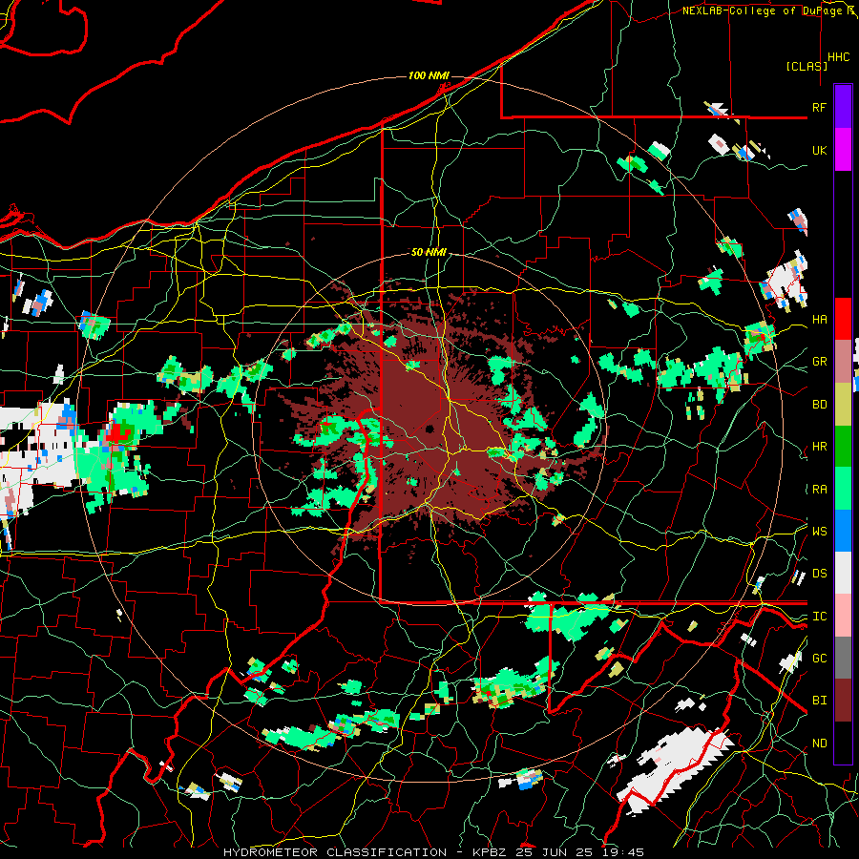Click the [CLAS] label
This screenshot has height=859, width=859.
807,66
